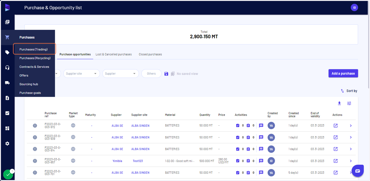Click the save view floppy disk icon

pos(166,74)
